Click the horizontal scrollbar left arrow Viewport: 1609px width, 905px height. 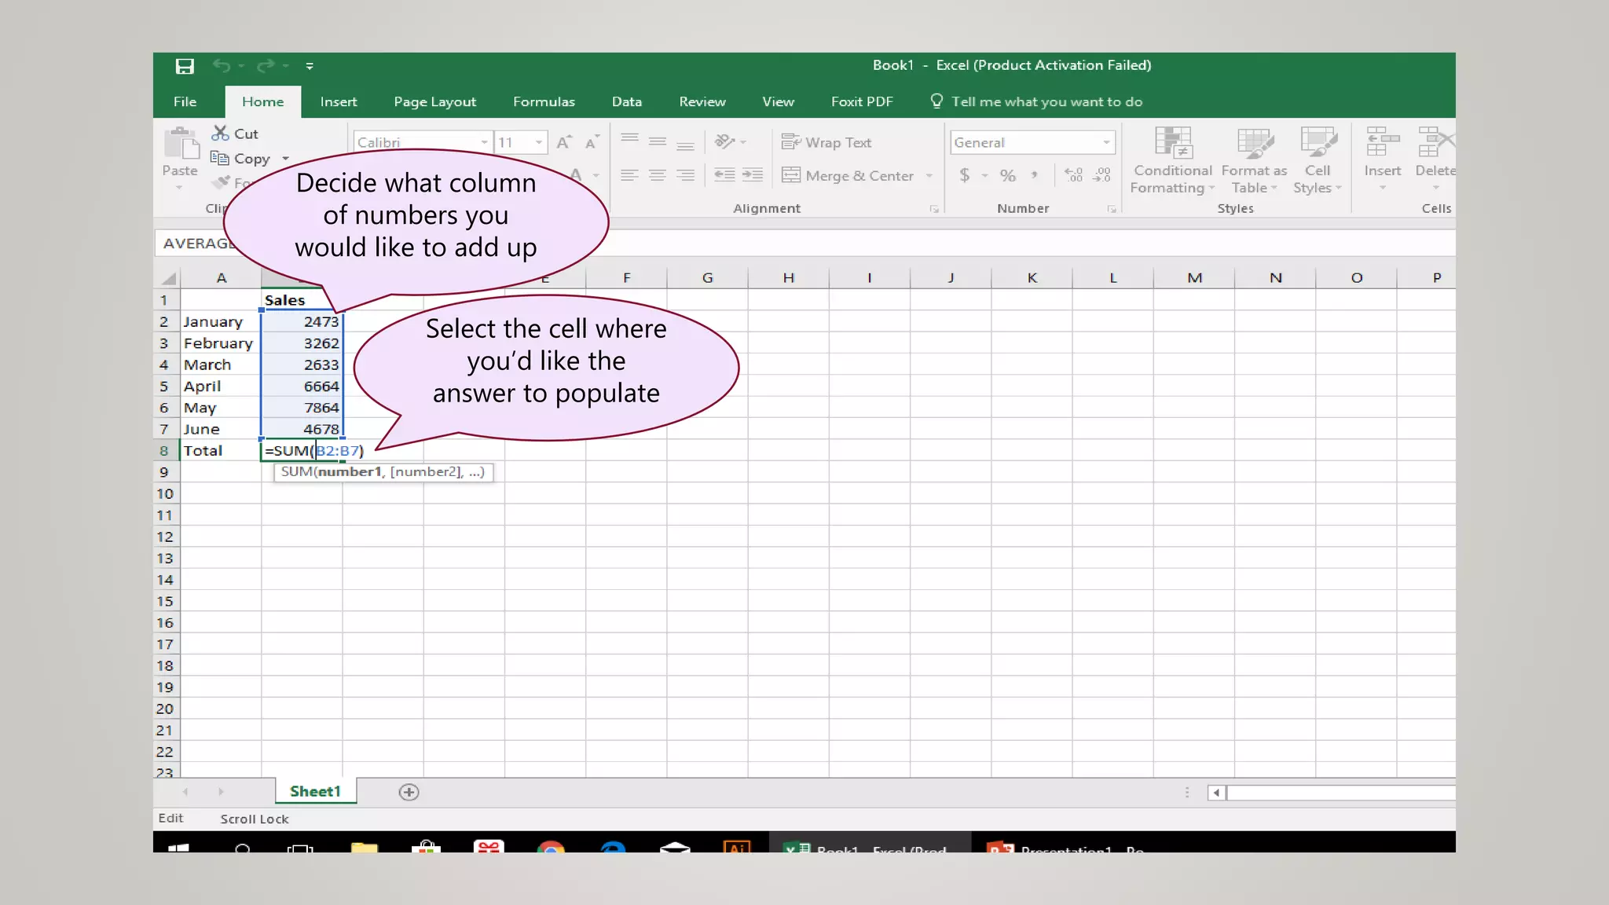[x=1216, y=793]
